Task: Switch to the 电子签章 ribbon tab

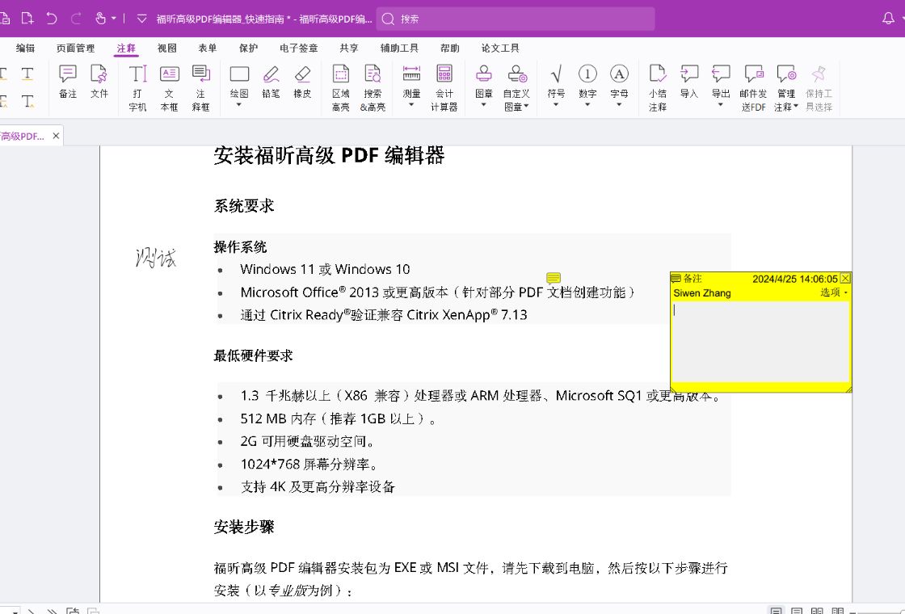Action: pyautogui.click(x=299, y=48)
